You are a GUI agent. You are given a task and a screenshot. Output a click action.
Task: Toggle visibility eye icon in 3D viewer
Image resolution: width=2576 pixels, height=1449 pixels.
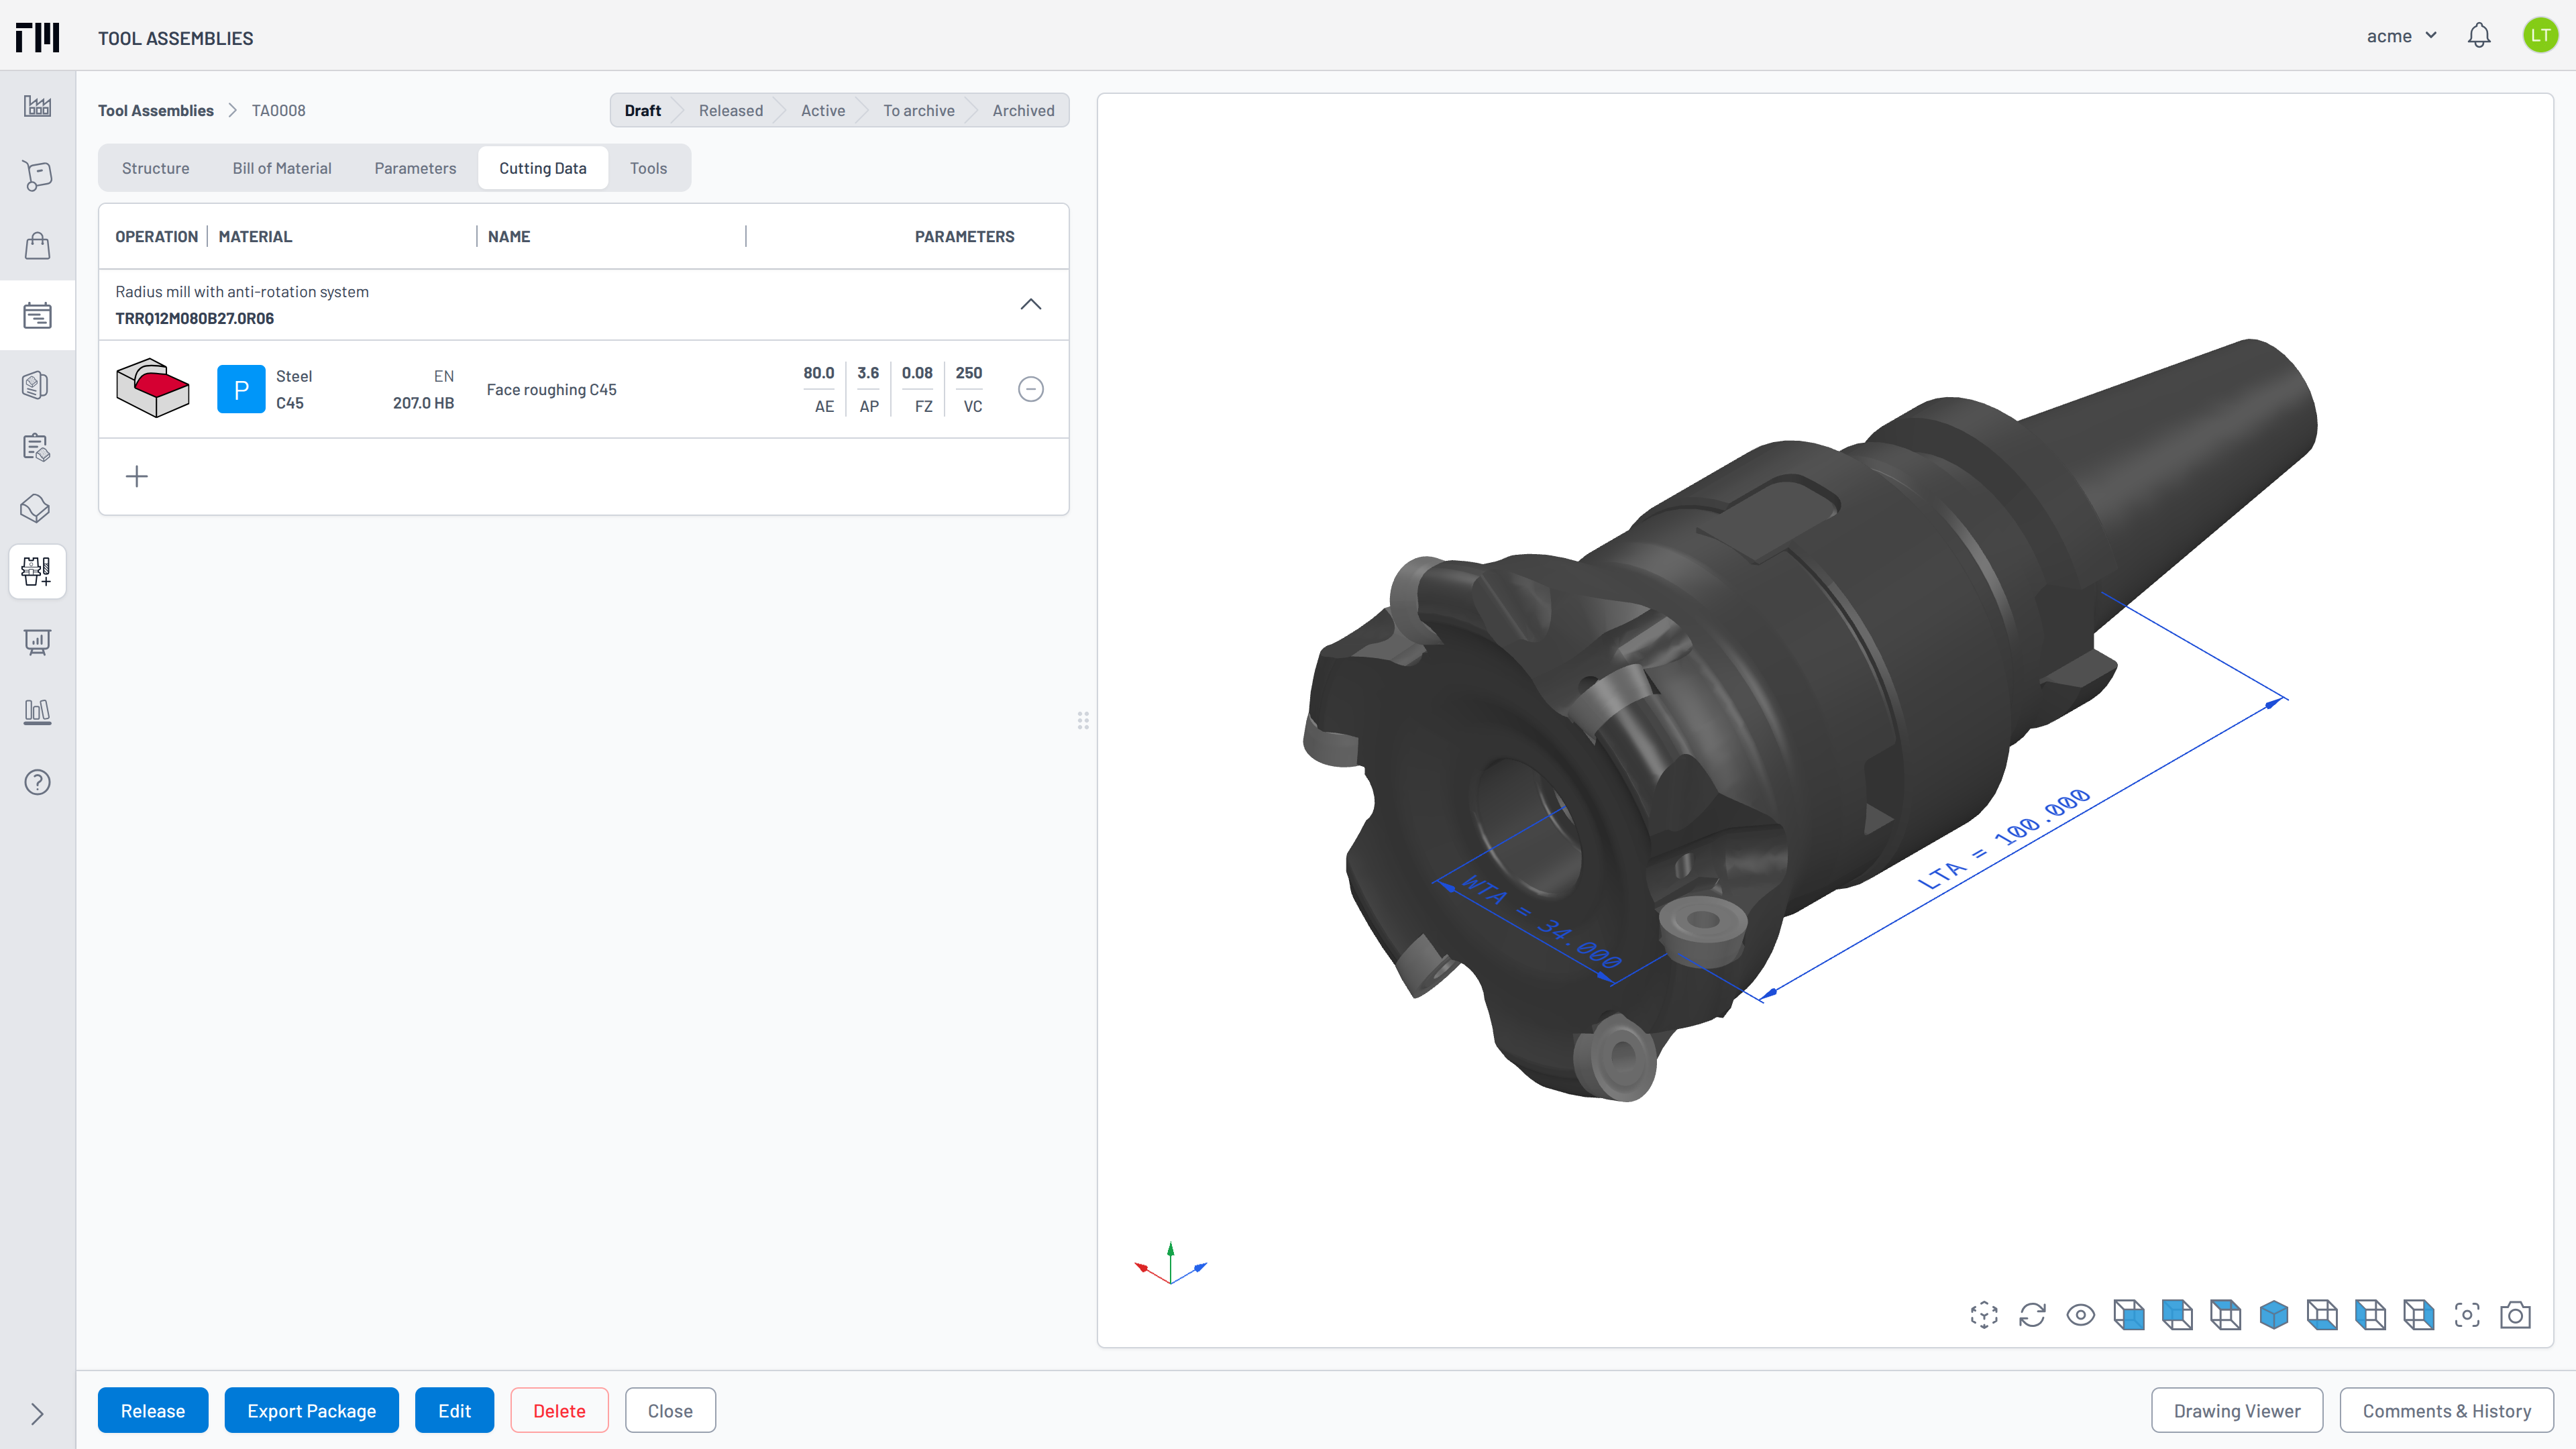(2080, 1314)
